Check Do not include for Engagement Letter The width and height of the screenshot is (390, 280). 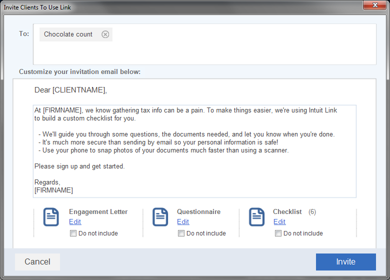pyautogui.click(x=73, y=233)
